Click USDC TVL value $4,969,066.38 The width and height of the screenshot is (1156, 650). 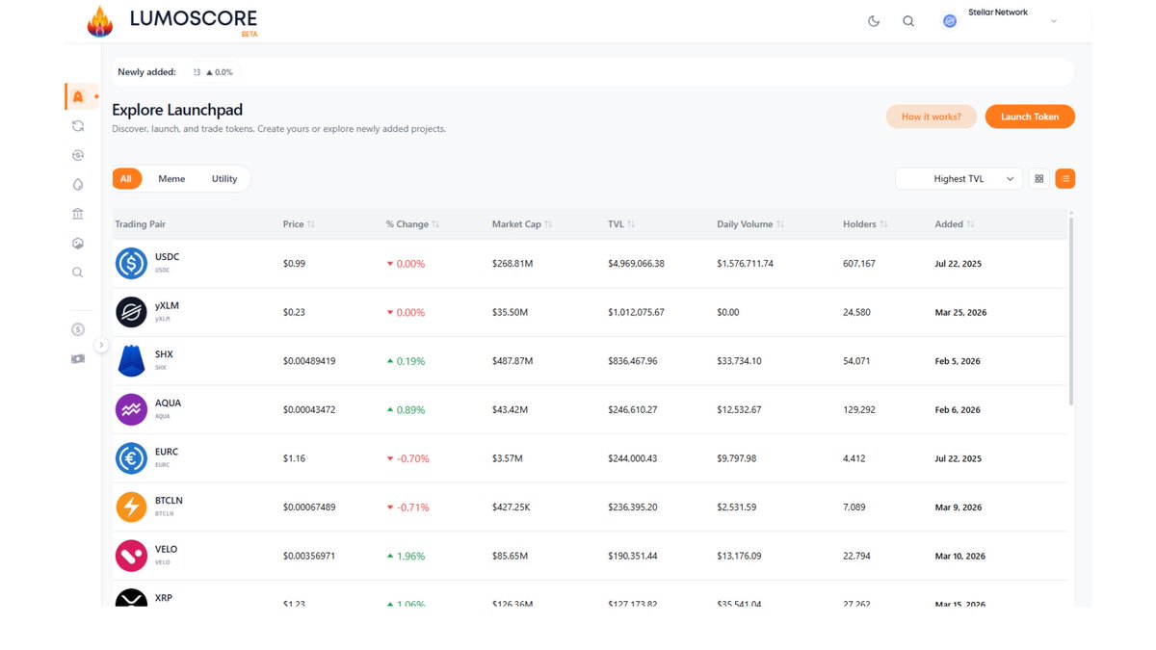(x=636, y=264)
